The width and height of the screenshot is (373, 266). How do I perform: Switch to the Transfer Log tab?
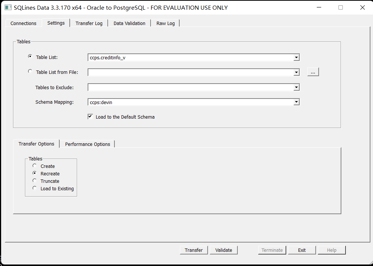coord(89,24)
